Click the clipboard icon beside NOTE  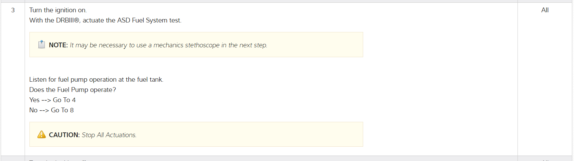[41, 45]
